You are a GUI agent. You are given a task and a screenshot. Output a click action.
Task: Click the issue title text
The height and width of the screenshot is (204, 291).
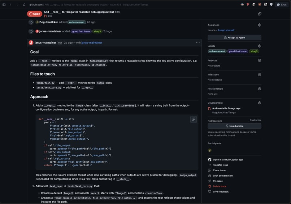(79, 12)
